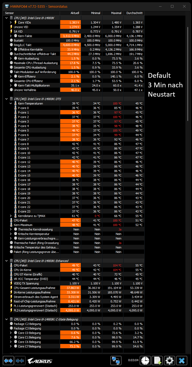Click the thermometer icon beside E-core 23

point(15,211)
